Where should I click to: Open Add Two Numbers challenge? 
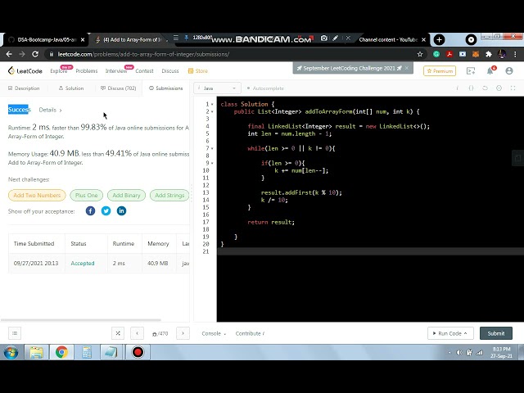pos(37,195)
